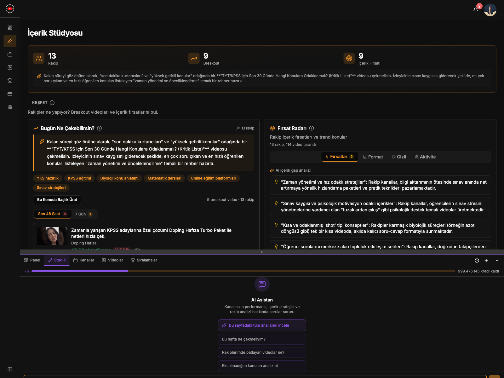
Task: Click the AI Asistan chat bubble icon
Action: click(262, 284)
